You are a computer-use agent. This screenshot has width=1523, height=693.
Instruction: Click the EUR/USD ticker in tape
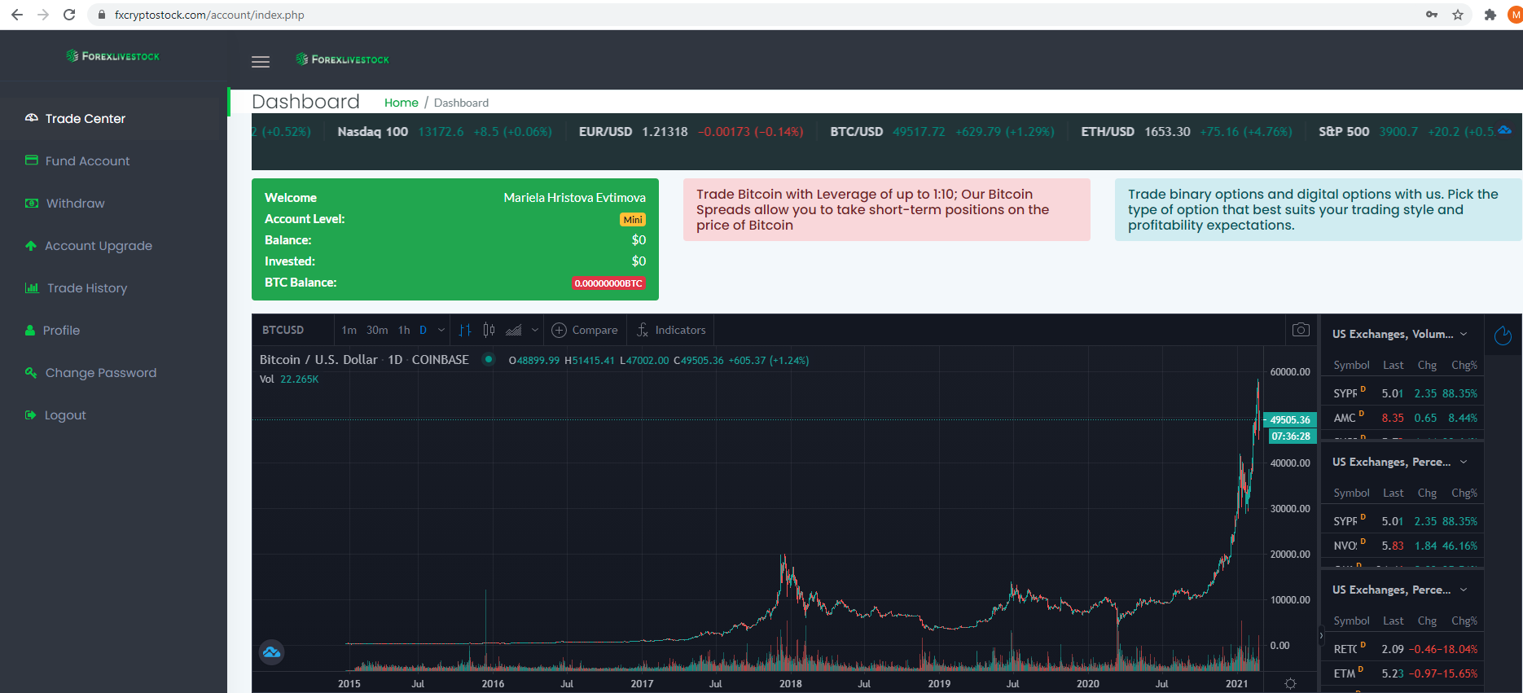pyautogui.click(x=691, y=131)
